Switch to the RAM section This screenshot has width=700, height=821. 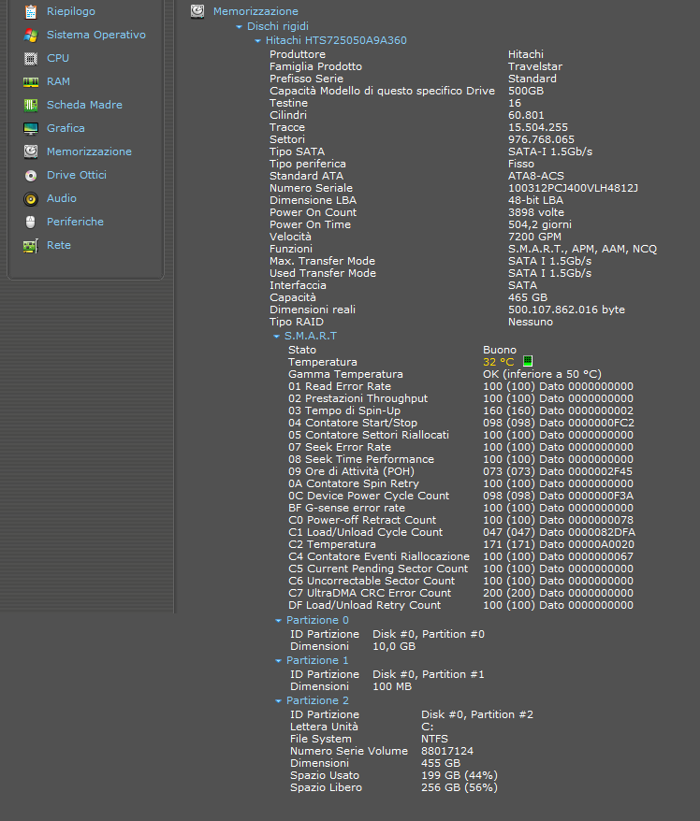(58, 81)
